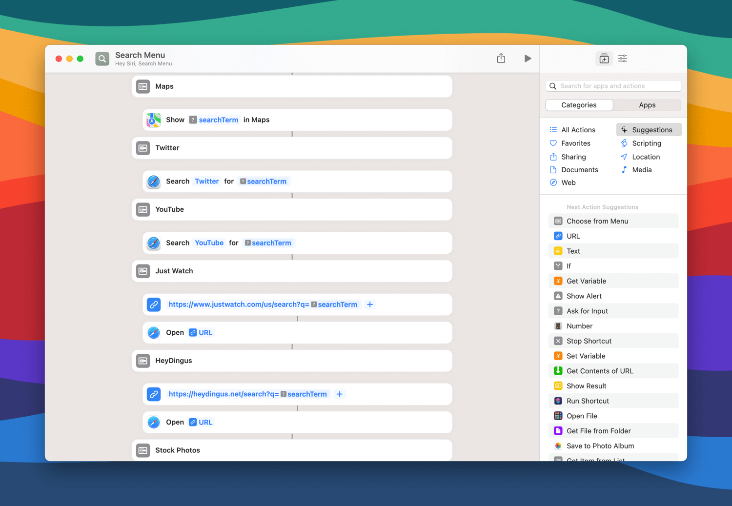Click the Get Contents of URL action icon
Image resolution: width=732 pixels, height=506 pixels.
[558, 371]
